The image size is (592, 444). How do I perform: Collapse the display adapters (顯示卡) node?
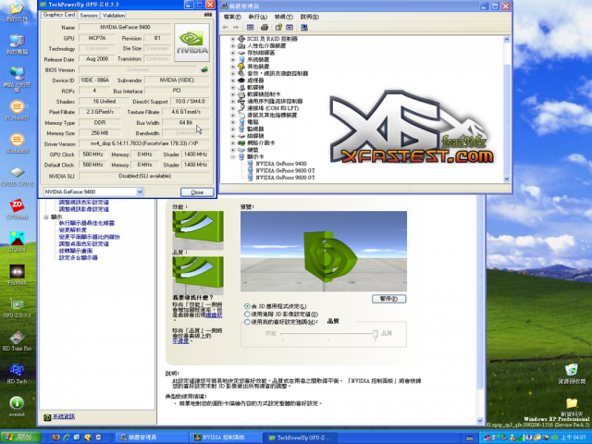click(232, 156)
